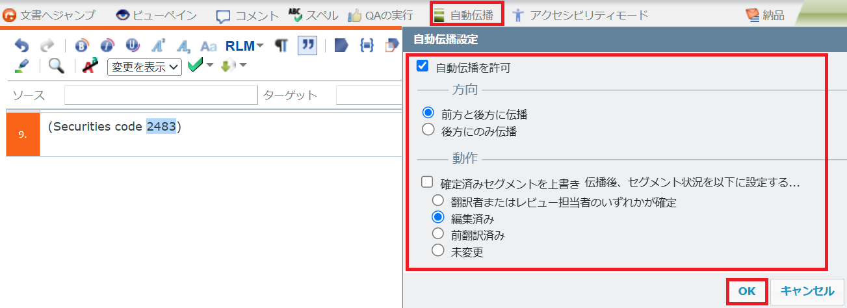Open the 変更を表示 dropdown

click(144, 66)
